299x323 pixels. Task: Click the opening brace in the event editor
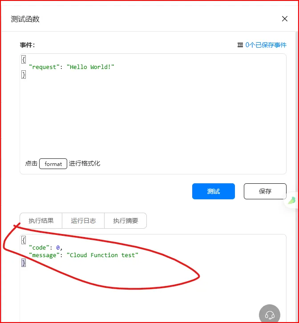pyautogui.click(x=24, y=60)
